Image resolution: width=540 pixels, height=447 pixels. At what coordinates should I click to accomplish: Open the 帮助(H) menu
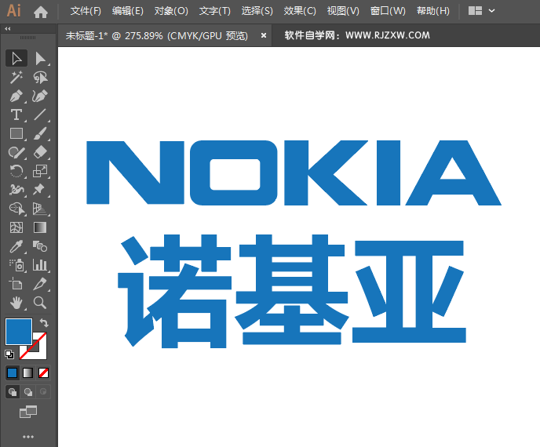pos(433,11)
